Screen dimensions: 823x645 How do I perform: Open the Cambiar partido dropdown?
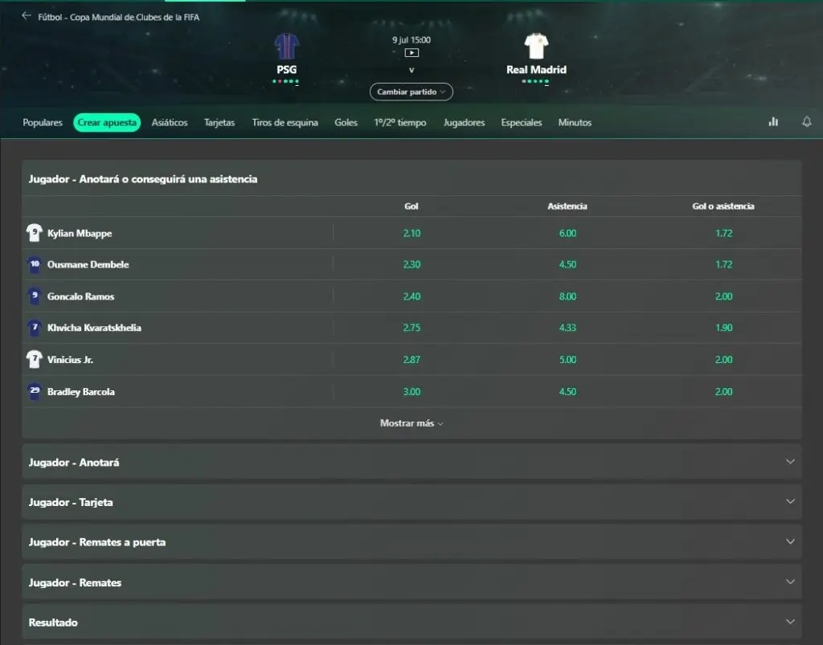pyautogui.click(x=411, y=92)
